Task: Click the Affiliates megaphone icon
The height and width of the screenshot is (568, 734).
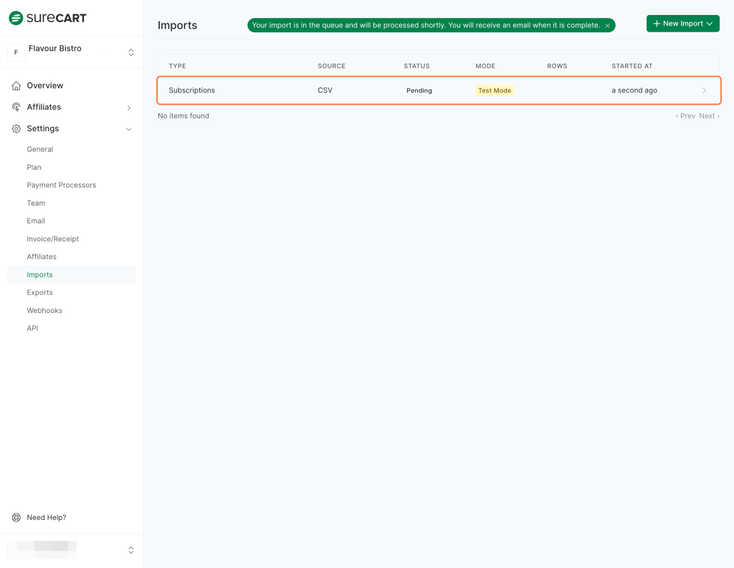Action: pyautogui.click(x=16, y=107)
